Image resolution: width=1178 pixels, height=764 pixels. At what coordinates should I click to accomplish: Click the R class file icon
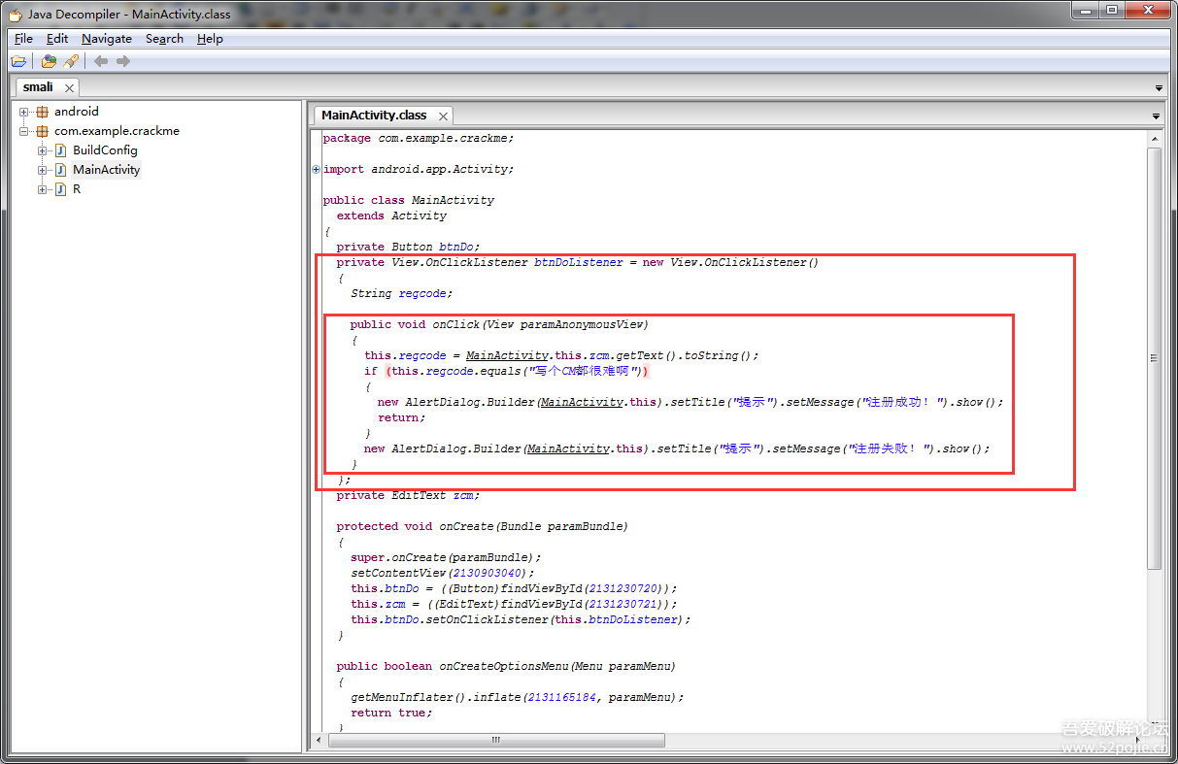tap(60, 189)
